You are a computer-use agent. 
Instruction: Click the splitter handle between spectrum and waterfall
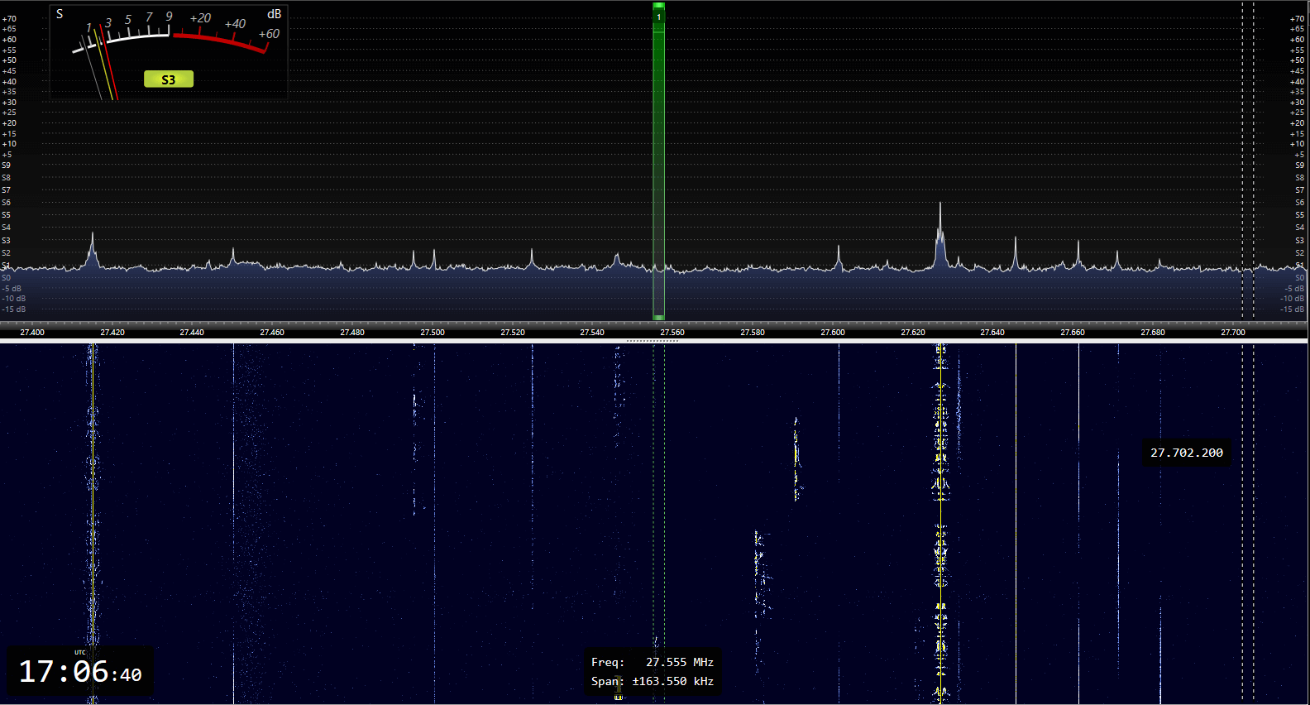coord(653,340)
